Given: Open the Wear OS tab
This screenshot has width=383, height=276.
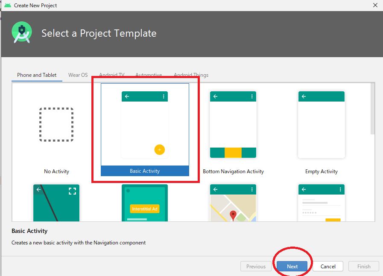Looking at the screenshot, I should pos(78,75).
